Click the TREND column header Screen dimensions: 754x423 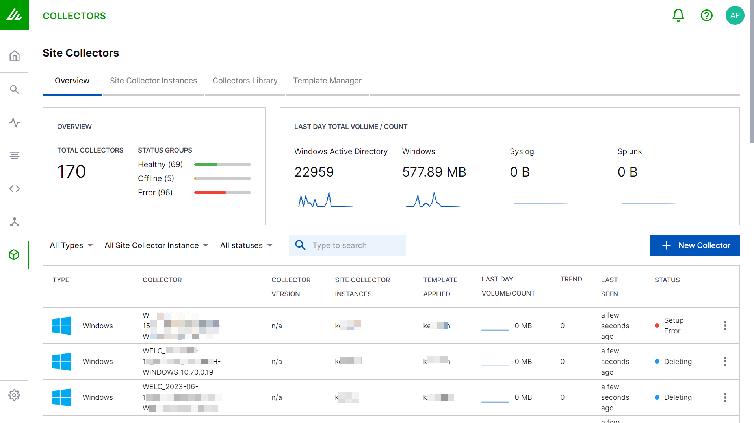(x=571, y=279)
